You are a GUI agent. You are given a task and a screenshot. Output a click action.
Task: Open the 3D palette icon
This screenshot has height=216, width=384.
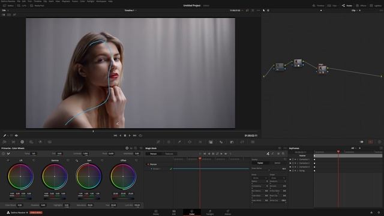click(253, 142)
